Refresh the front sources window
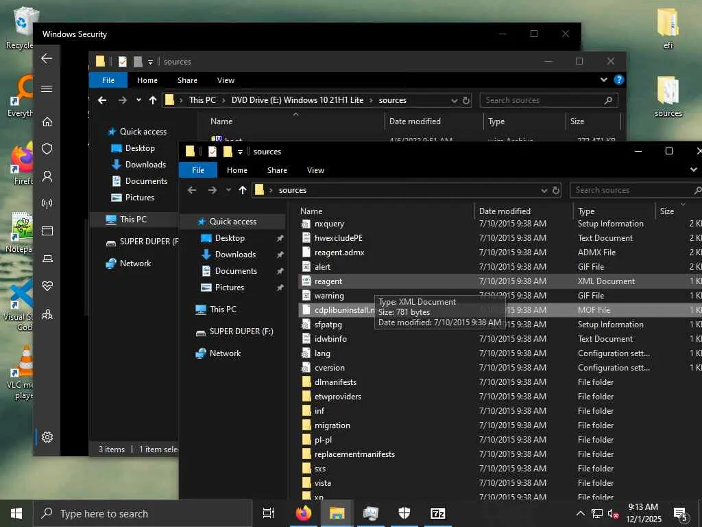Viewport: 702px width, 527px height. (555, 190)
